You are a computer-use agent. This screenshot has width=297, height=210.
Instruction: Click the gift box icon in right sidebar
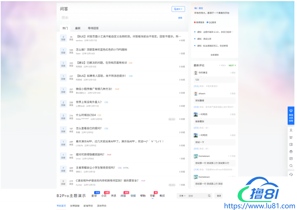tap(291, 152)
